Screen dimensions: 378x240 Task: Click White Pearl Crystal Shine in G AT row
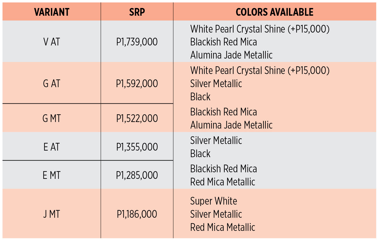click(238, 70)
